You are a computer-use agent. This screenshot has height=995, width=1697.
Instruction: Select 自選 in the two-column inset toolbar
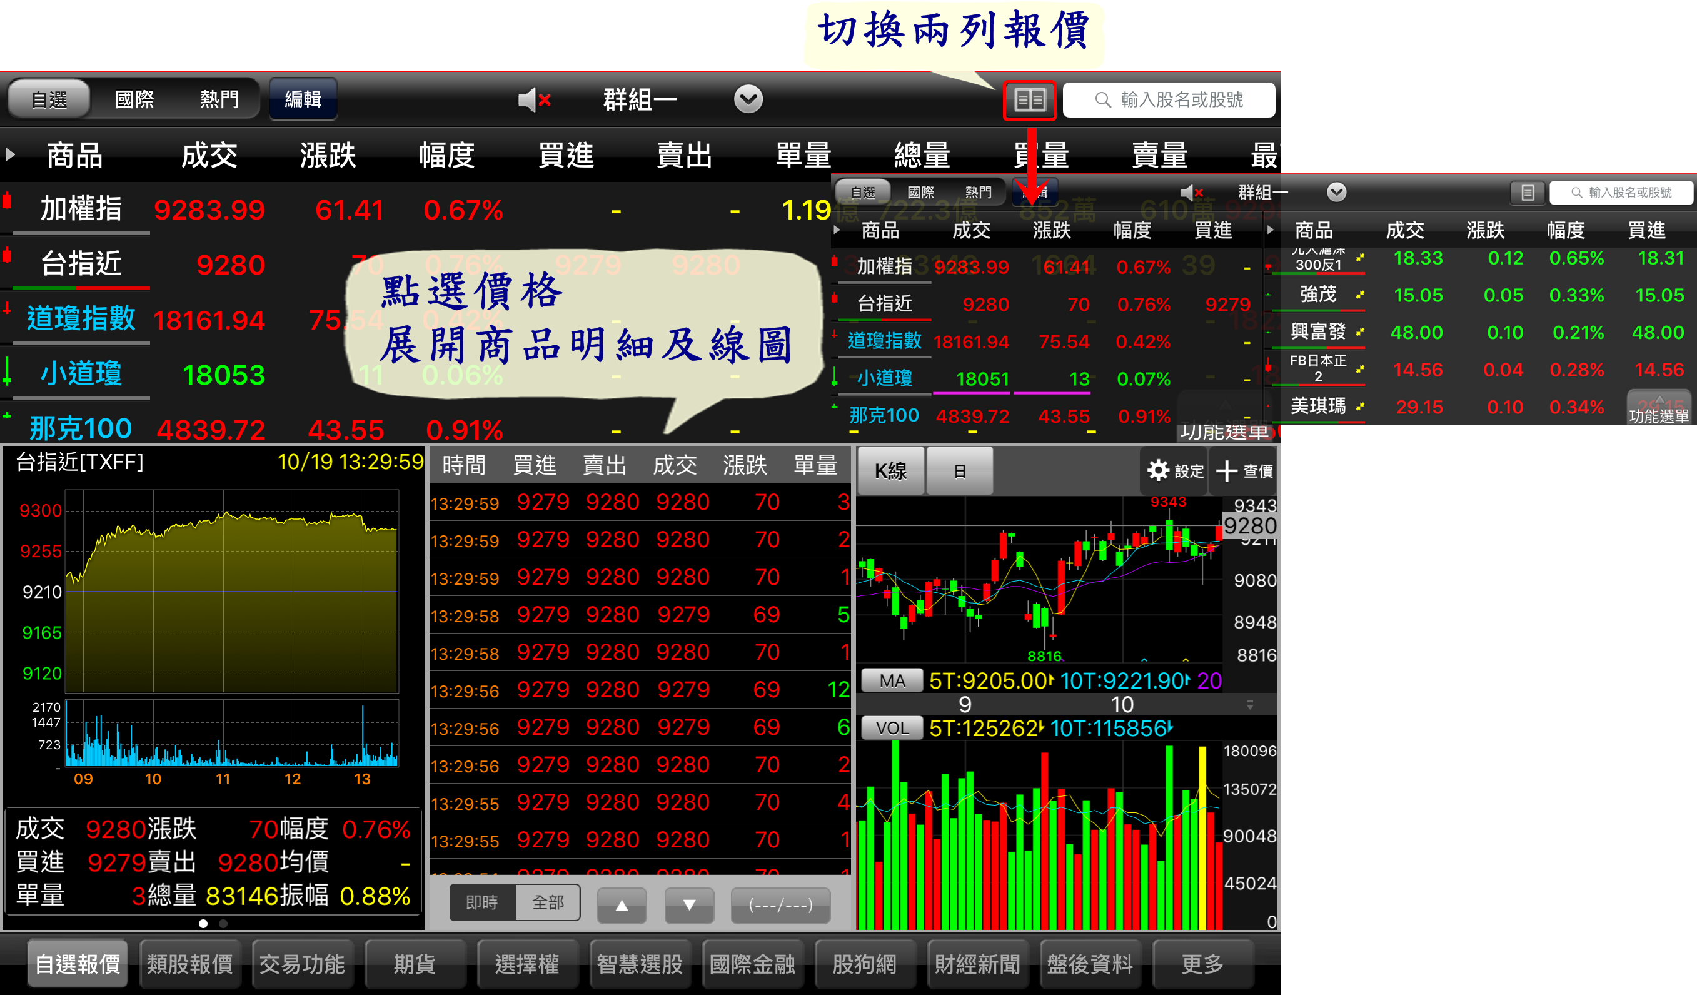coord(863,193)
